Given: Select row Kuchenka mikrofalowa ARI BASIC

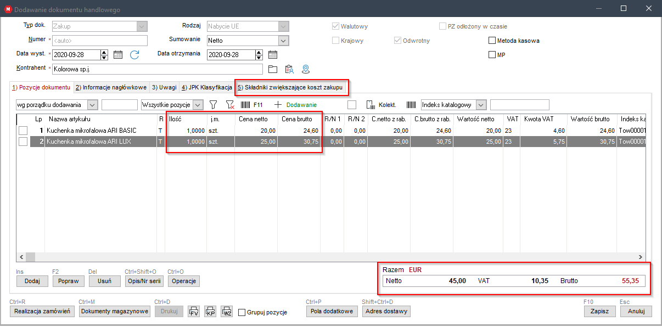Looking at the screenshot, I should (331, 131).
